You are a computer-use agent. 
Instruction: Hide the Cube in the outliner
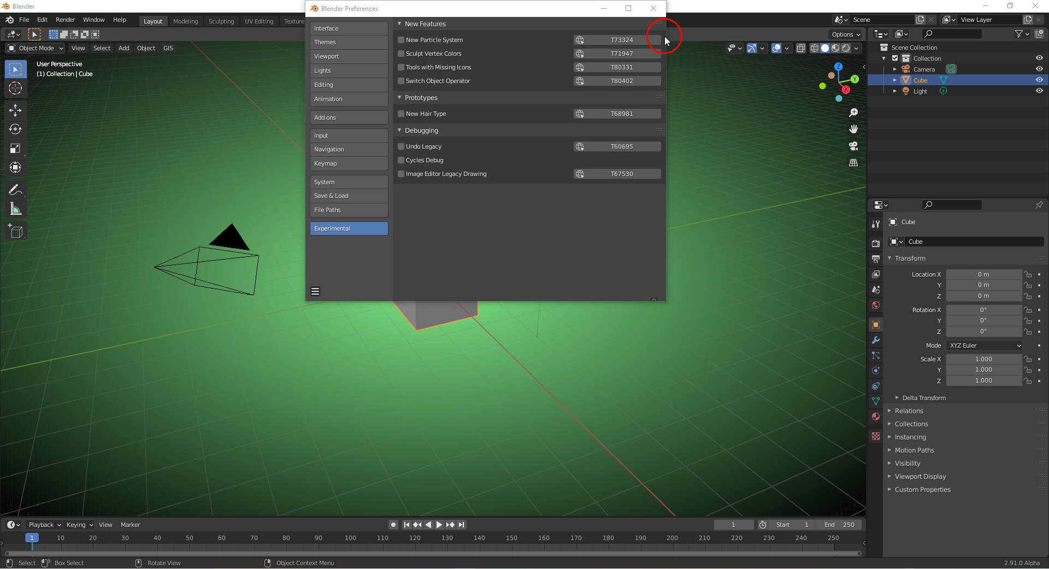pyautogui.click(x=1039, y=80)
